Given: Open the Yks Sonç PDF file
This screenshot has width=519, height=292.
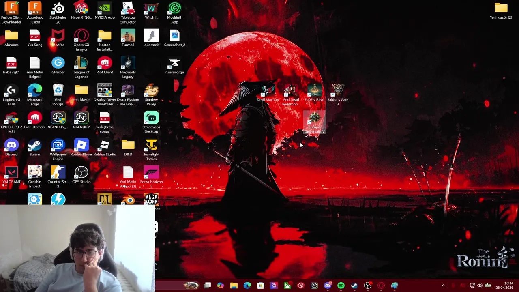Looking at the screenshot, I should (x=35, y=38).
